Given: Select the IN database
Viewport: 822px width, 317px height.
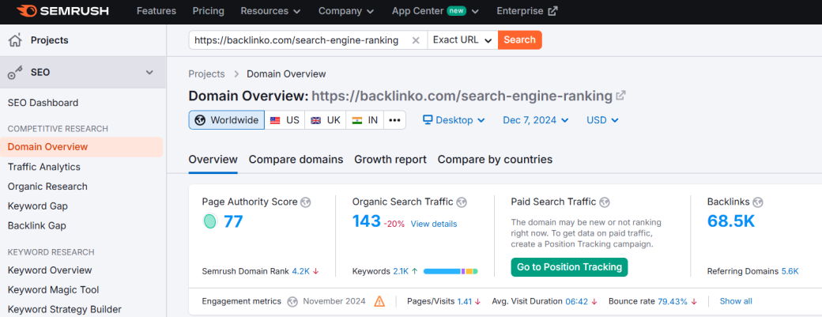Looking at the screenshot, I should pos(365,120).
